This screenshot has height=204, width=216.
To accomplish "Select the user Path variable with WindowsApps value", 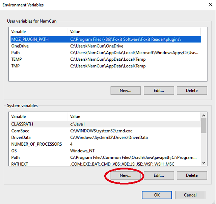I will pyautogui.click(x=106, y=53).
